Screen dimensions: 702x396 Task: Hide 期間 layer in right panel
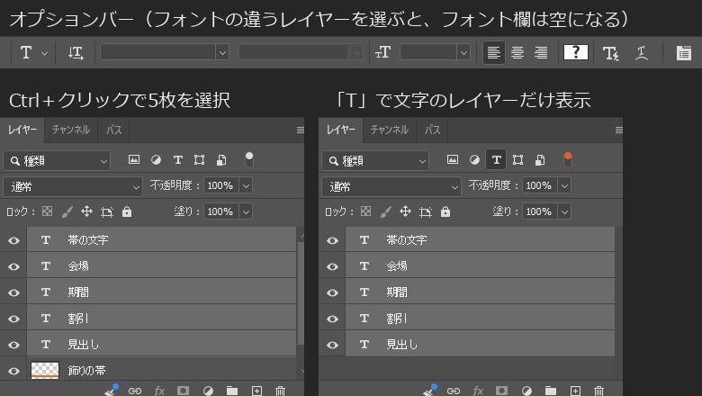click(x=332, y=292)
